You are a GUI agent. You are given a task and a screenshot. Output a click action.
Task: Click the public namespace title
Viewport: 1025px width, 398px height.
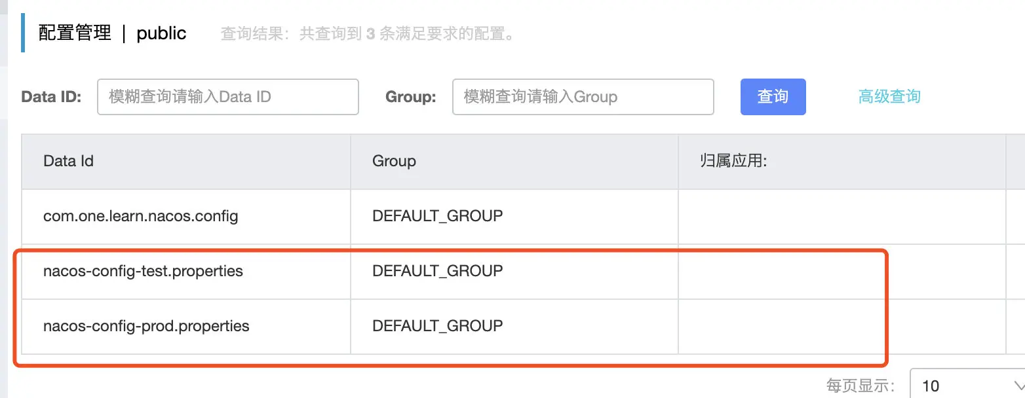(x=161, y=33)
